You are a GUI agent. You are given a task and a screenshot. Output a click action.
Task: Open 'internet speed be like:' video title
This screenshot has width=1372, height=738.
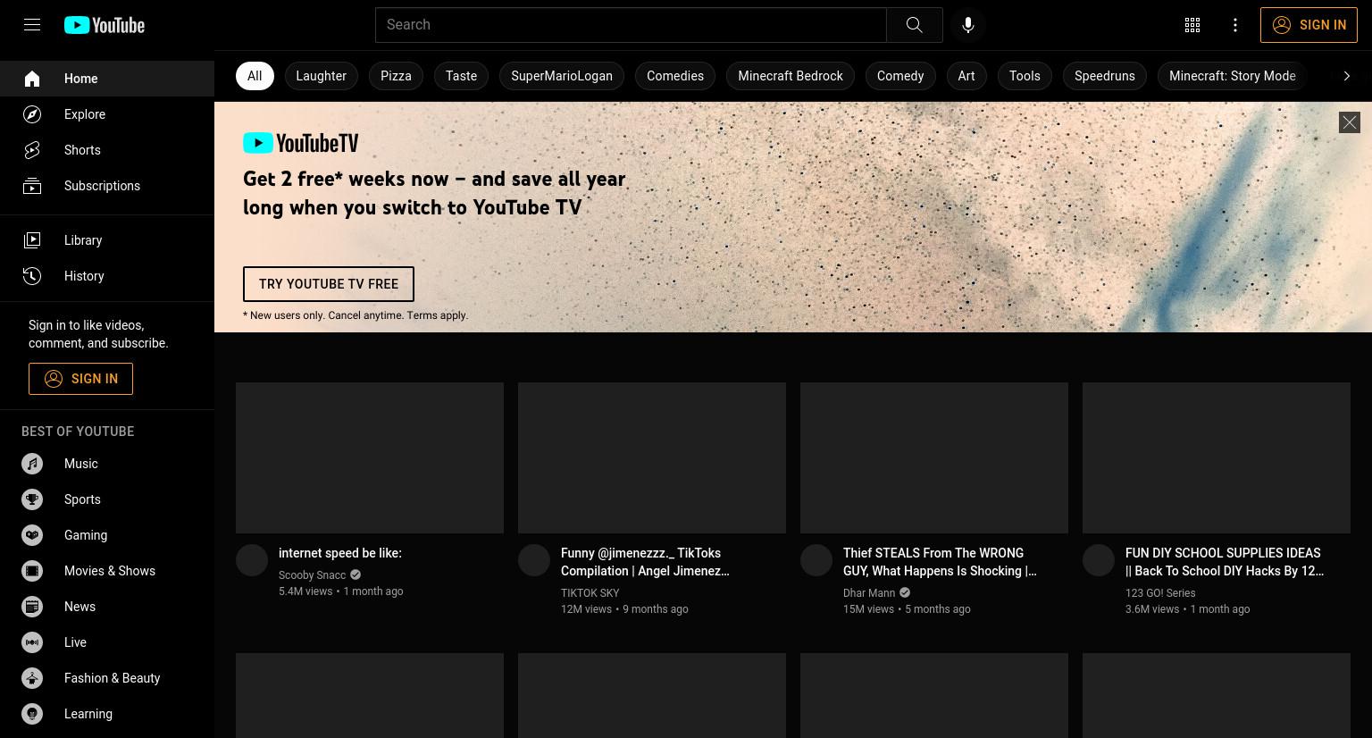click(x=340, y=553)
